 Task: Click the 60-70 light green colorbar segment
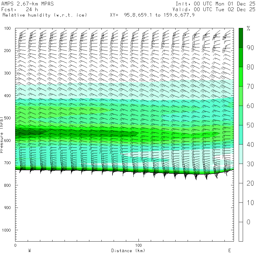[x=241, y=96]
